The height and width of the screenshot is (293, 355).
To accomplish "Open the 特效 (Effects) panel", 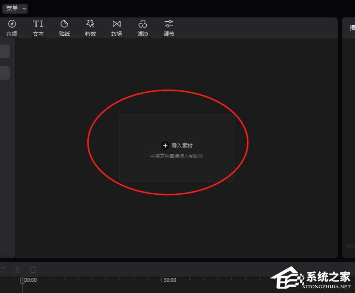I will 90,28.
